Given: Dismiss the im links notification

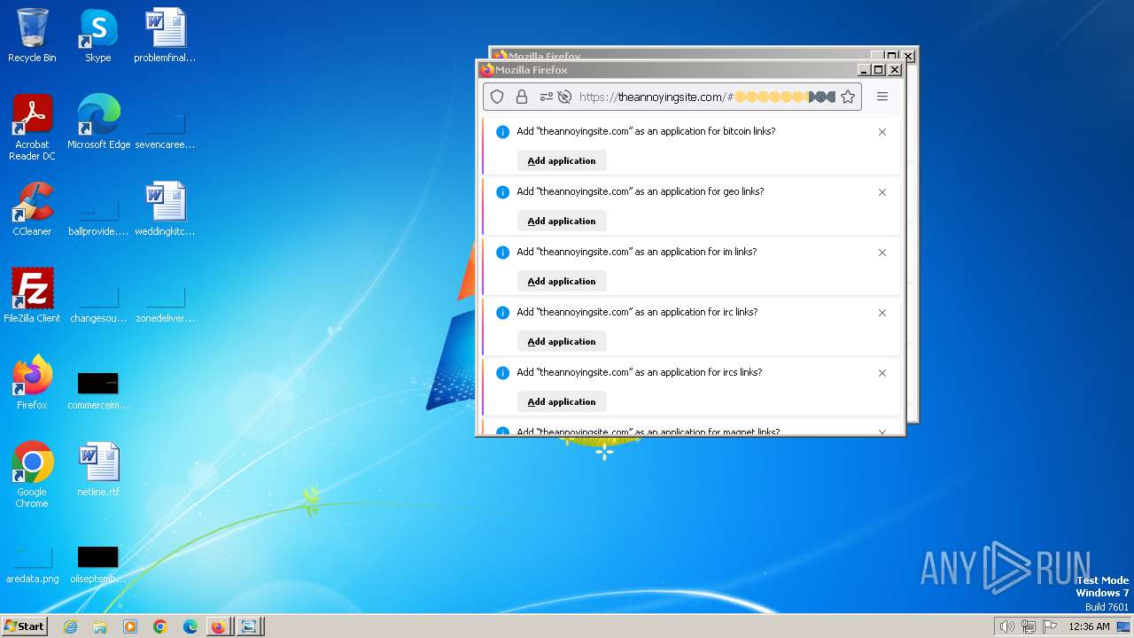Looking at the screenshot, I should pos(882,253).
